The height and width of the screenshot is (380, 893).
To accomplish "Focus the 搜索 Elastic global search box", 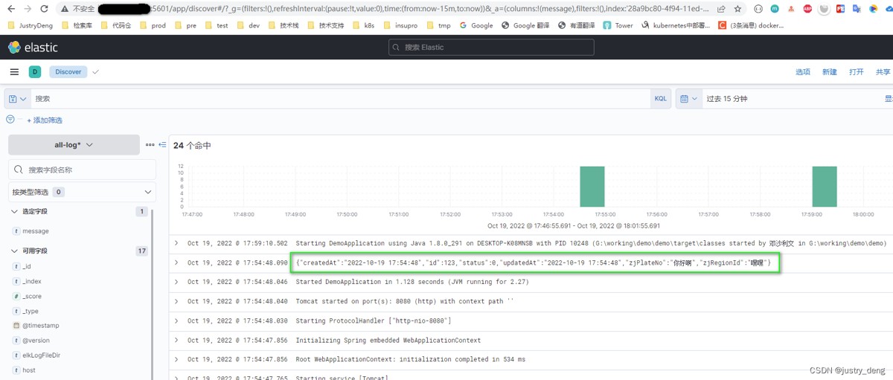I will coord(491,48).
